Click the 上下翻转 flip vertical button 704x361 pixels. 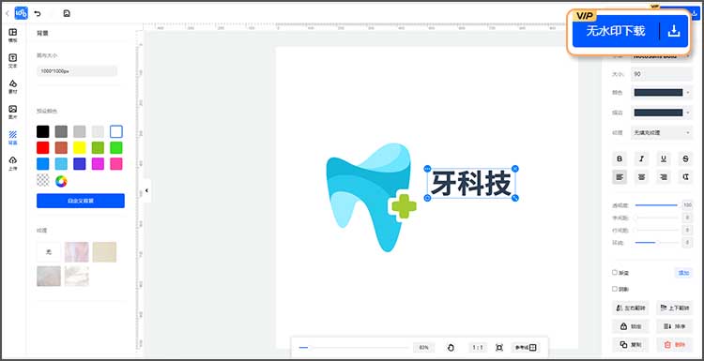click(674, 308)
